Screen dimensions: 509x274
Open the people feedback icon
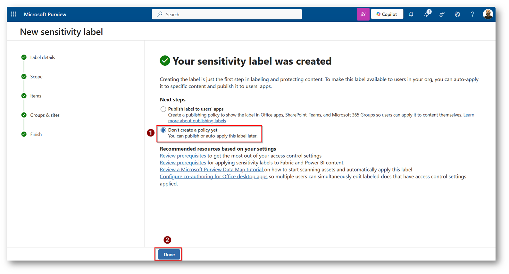[x=442, y=14]
